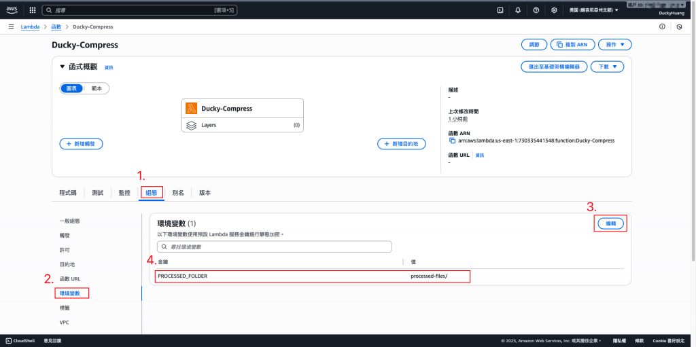
Task: Open the AWS home logo
Action: pos(12,10)
